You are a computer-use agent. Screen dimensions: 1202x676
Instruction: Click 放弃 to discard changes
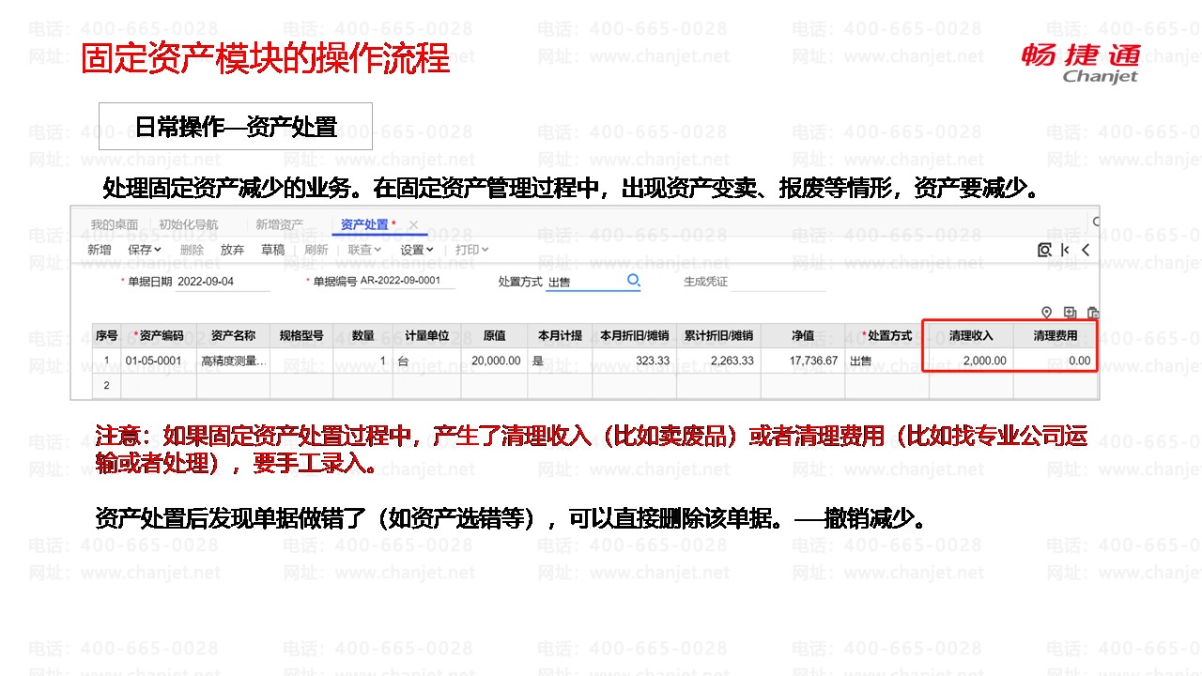coord(233,250)
